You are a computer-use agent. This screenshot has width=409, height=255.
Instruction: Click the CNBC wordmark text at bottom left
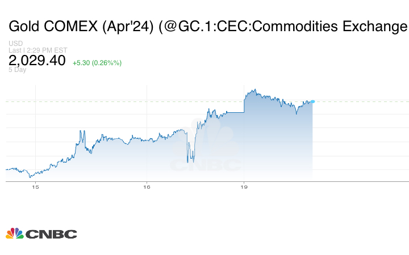tap(51, 234)
